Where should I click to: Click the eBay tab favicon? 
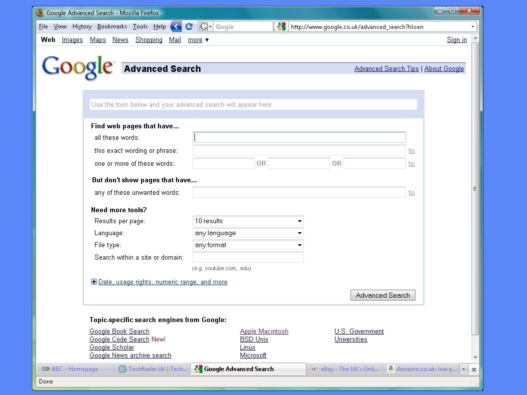point(315,369)
